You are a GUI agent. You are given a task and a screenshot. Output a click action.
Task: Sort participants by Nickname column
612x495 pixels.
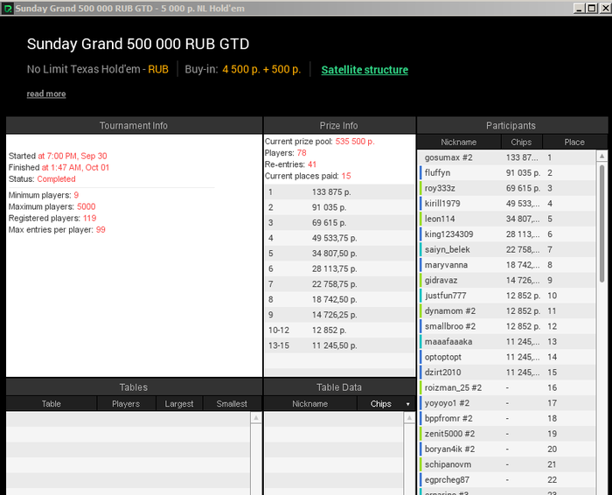(x=459, y=142)
